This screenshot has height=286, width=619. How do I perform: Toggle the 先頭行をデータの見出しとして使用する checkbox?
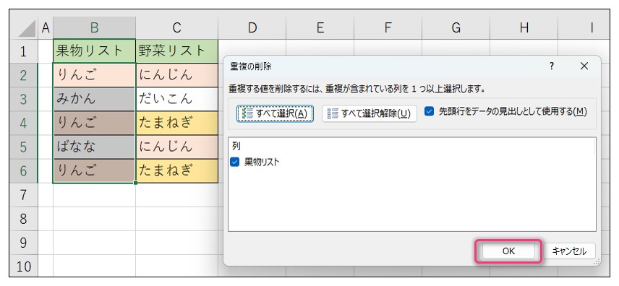[429, 112]
